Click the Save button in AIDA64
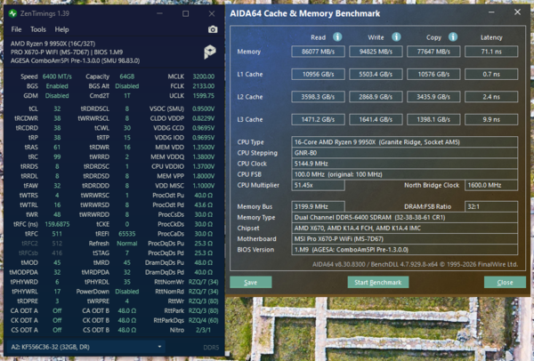 [251, 283]
